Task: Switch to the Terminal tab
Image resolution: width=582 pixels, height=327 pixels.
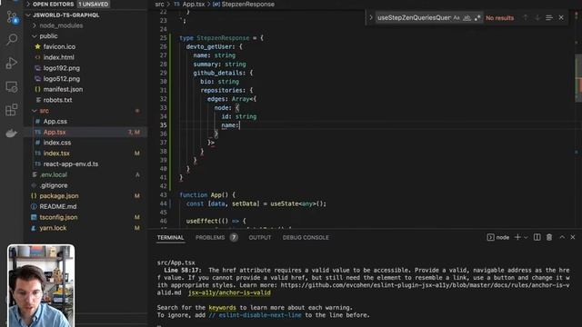Action: coord(170,238)
